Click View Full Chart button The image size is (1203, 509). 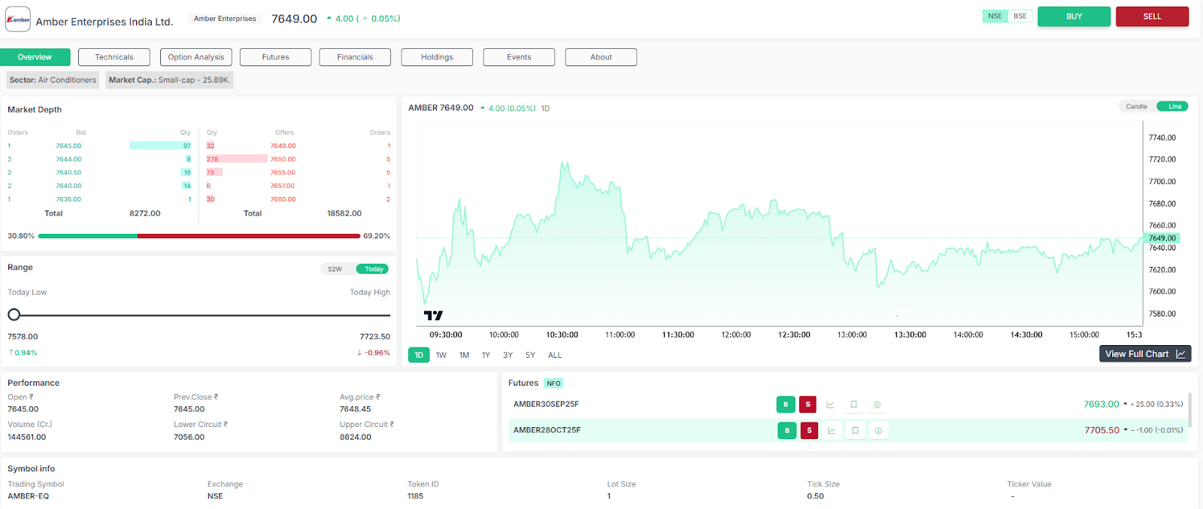[x=1144, y=354]
